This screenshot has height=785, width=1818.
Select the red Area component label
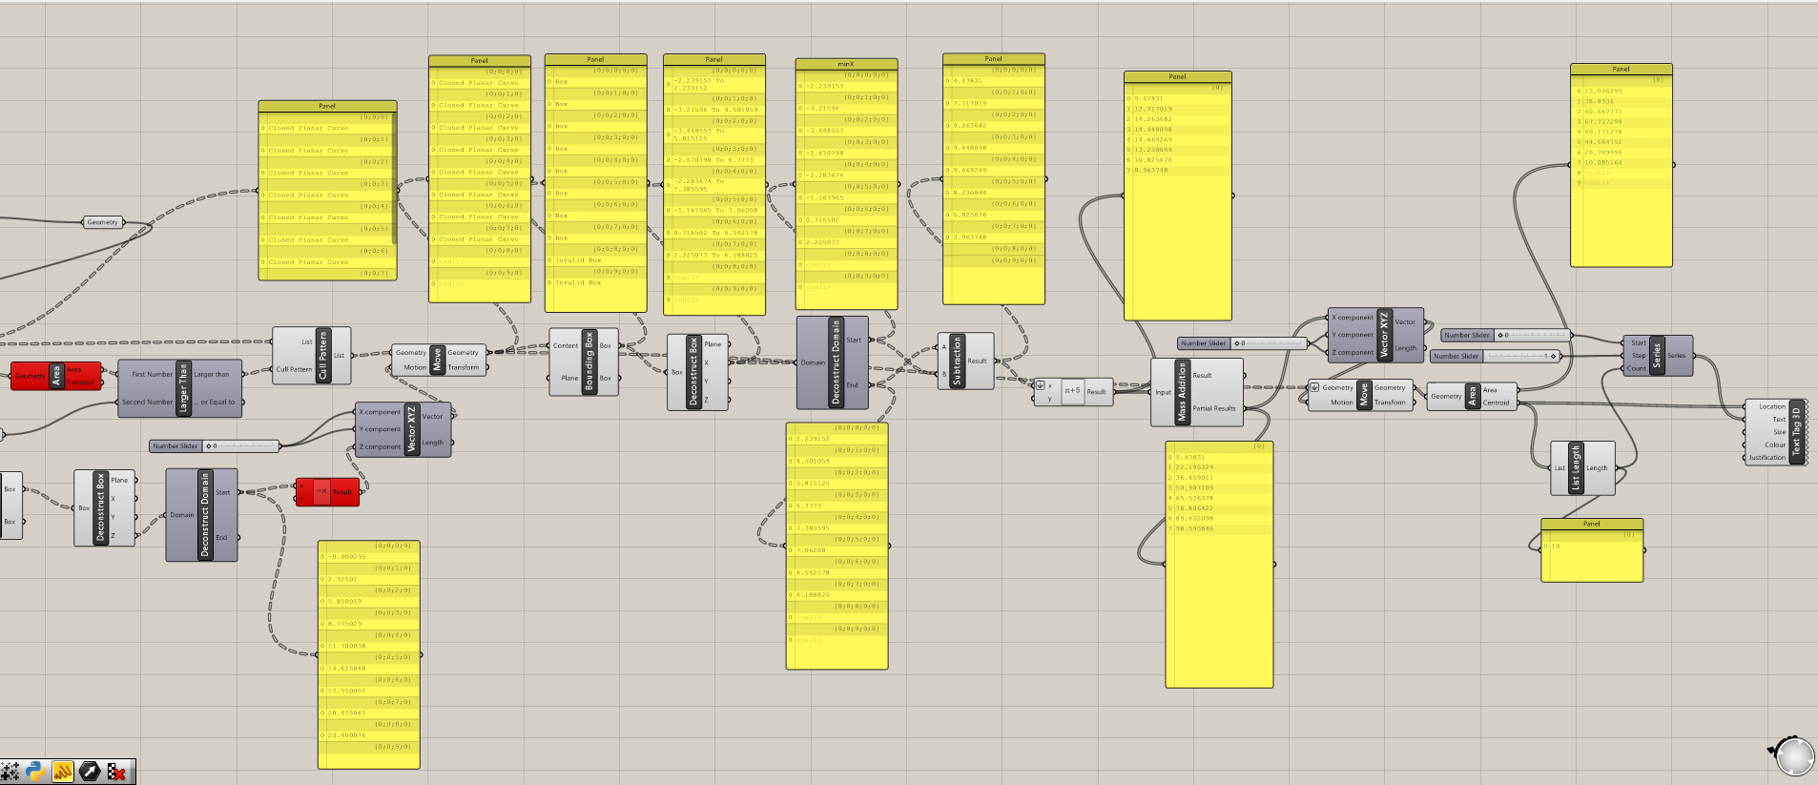point(56,376)
